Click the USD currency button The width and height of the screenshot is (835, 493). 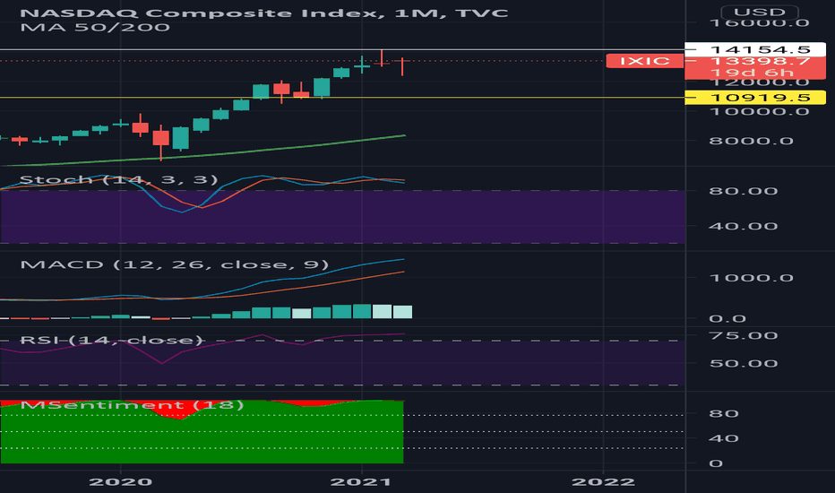(x=760, y=12)
